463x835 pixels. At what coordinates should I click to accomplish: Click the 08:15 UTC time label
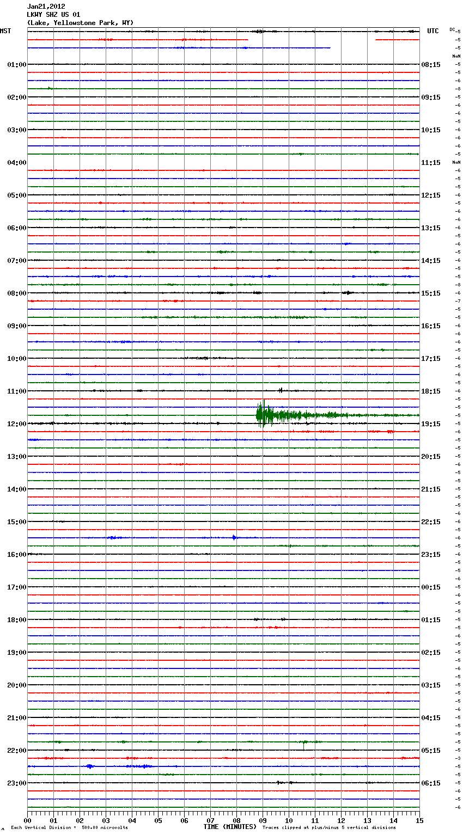point(431,65)
